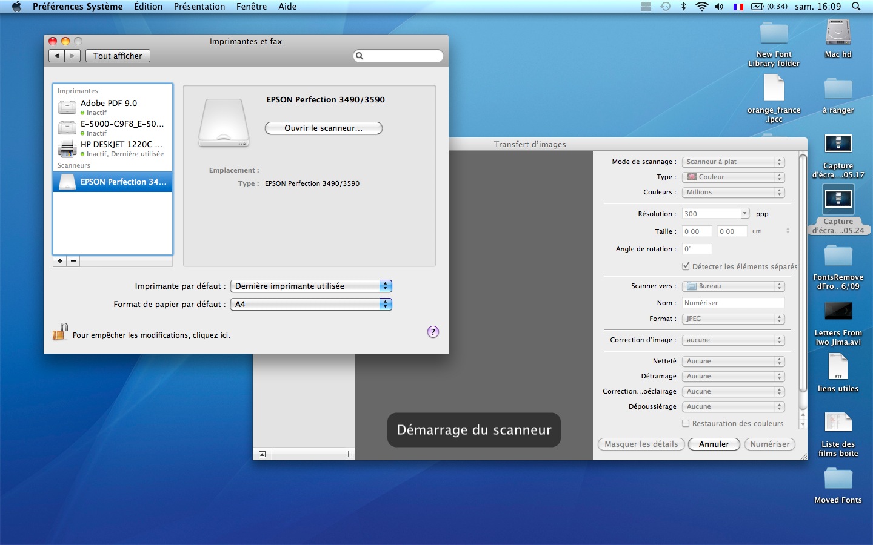Viewport: 873px width, 545px height.
Task: Open the Couleurs Millions dropdown
Action: pyautogui.click(x=734, y=192)
